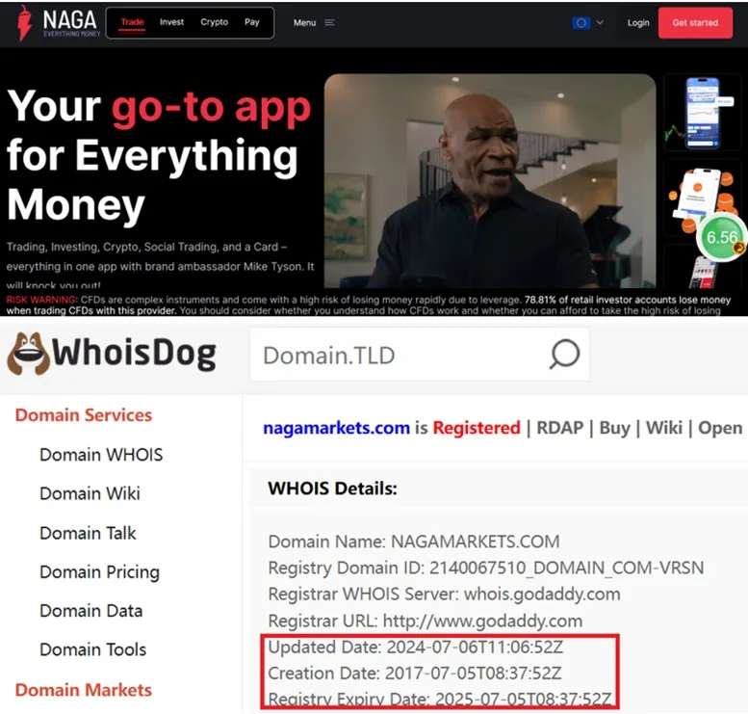Click the red Registered status text
This screenshot has width=748, height=714.
477,428
